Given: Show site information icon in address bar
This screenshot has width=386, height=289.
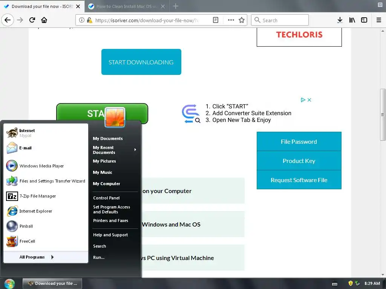Looking at the screenshot, I should click(x=82, y=20).
